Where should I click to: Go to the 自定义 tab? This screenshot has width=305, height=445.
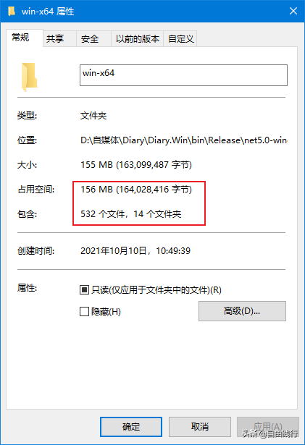(x=180, y=38)
